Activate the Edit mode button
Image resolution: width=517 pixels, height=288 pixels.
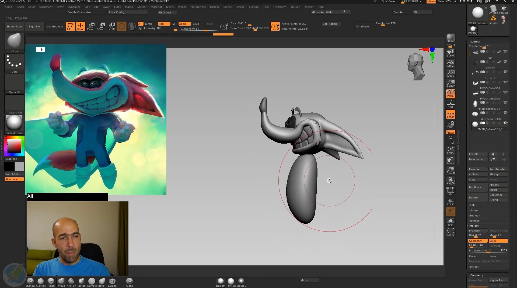70,26
